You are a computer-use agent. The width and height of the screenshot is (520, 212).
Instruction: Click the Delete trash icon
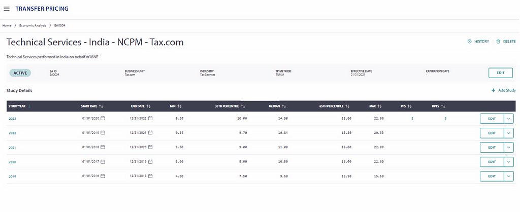(498, 42)
